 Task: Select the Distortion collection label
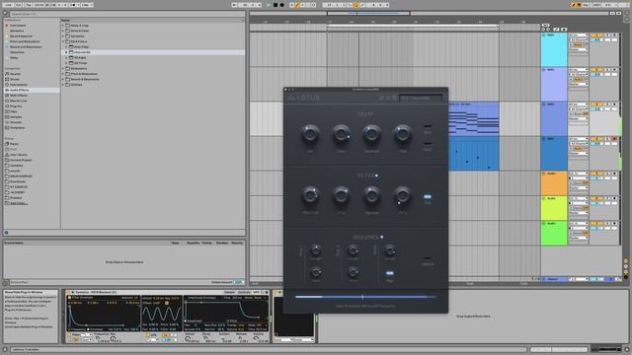point(18,52)
